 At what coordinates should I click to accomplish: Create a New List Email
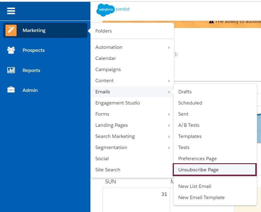click(x=195, y=186)
